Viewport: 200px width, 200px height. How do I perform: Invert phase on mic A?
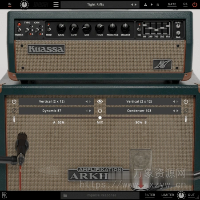pos(14,111)
